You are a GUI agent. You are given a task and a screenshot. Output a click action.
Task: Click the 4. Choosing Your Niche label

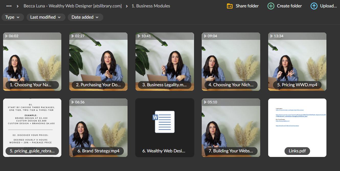pos(231,85)
